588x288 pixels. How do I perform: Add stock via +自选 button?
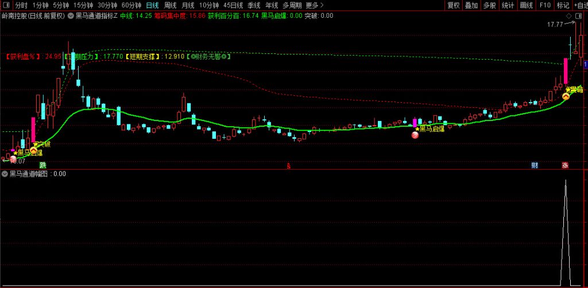pyautogui.click(x=580, y=5)
